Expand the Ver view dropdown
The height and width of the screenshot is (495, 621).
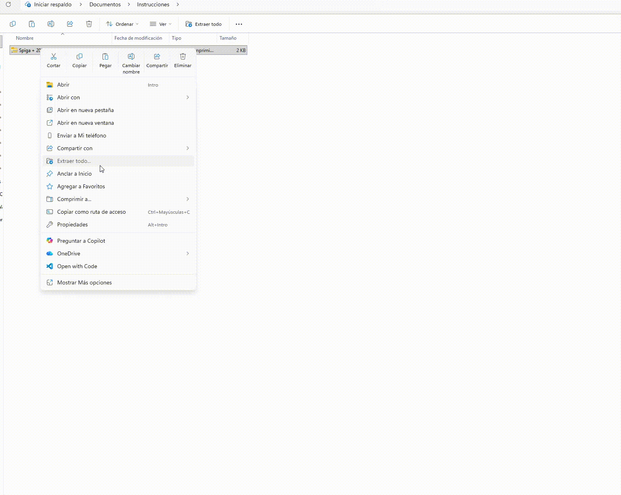161,24
